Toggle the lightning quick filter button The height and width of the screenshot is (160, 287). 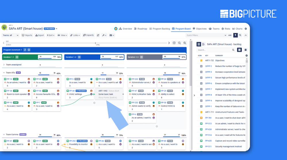236,35
